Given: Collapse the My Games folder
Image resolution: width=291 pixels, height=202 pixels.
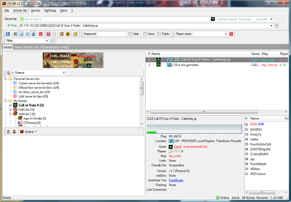Looking at the screenshot, I should click(5, 101).
